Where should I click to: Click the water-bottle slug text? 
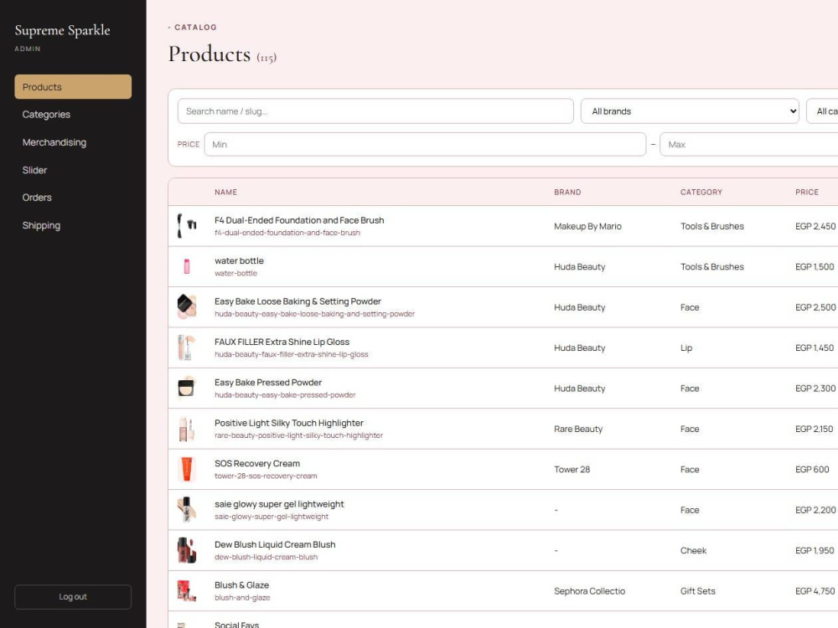click(235, 274)
